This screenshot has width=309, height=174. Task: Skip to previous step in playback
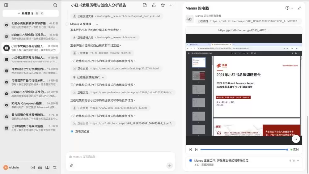coord(191,150)
